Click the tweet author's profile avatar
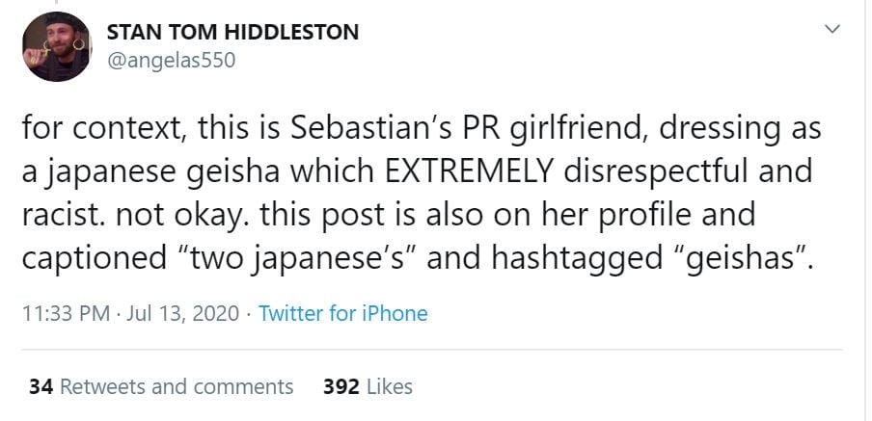 (x=56, y=45)
